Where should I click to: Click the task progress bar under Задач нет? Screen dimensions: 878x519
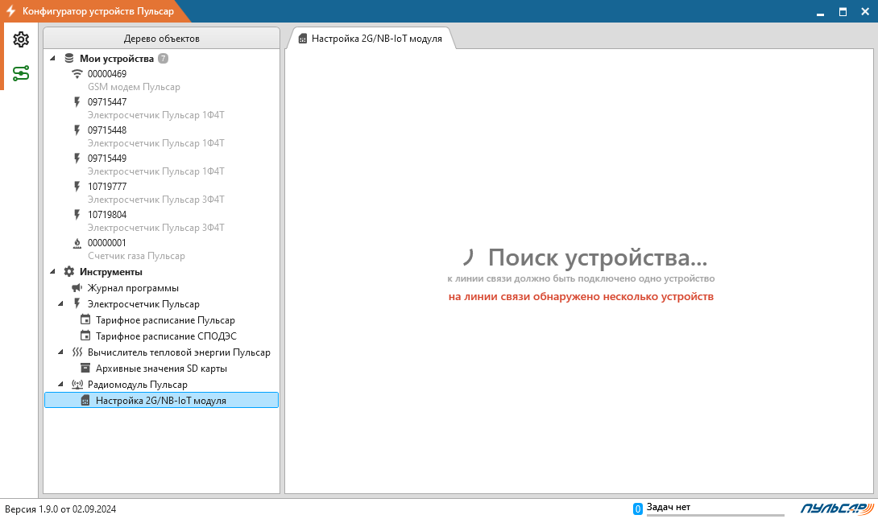pos(715,515)
